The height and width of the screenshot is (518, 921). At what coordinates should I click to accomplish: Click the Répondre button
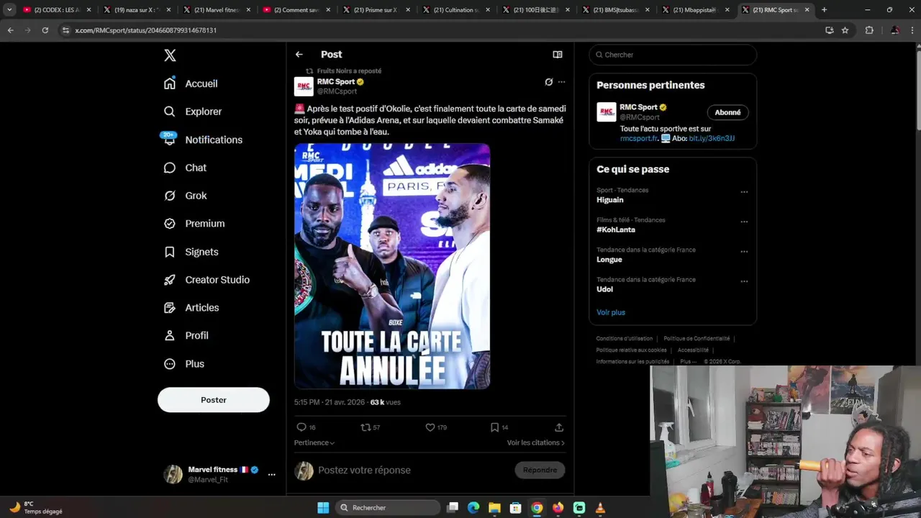coord(540,470)
